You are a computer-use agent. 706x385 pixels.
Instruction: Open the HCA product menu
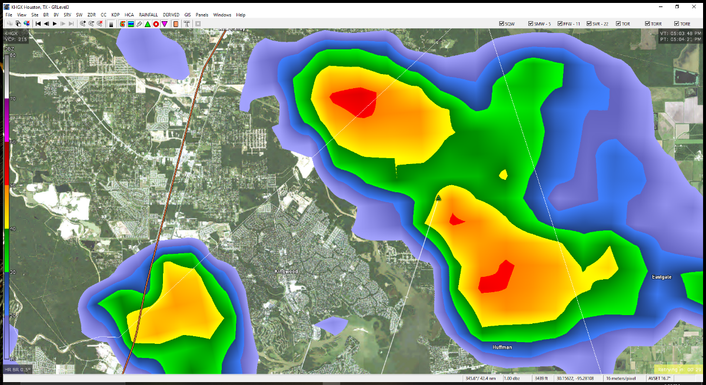[x=129, y=14]
